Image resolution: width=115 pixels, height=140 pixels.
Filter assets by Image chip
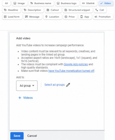tap(20, 3)
